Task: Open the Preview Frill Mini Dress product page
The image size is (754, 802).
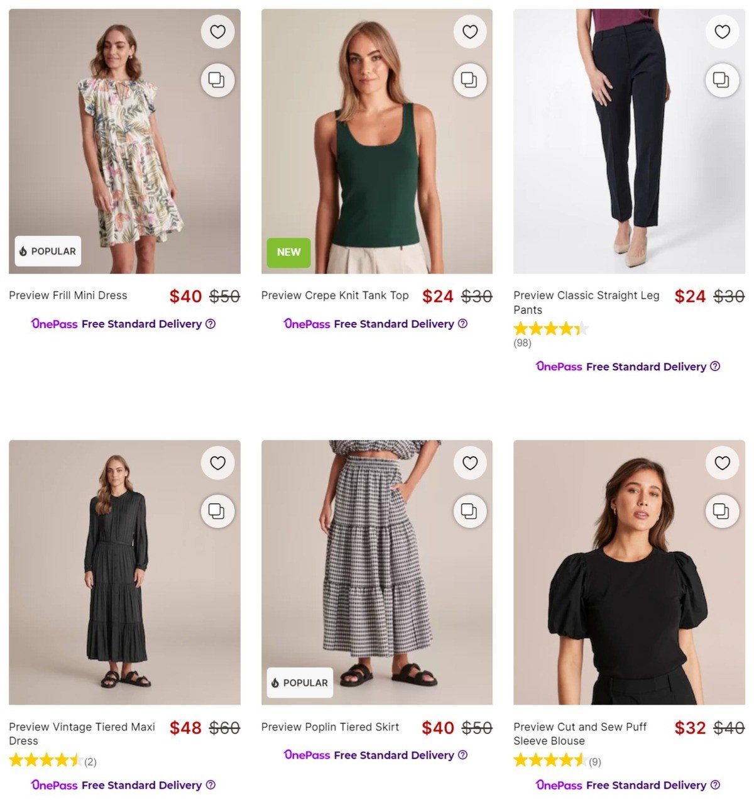Action: click(68, 295)
